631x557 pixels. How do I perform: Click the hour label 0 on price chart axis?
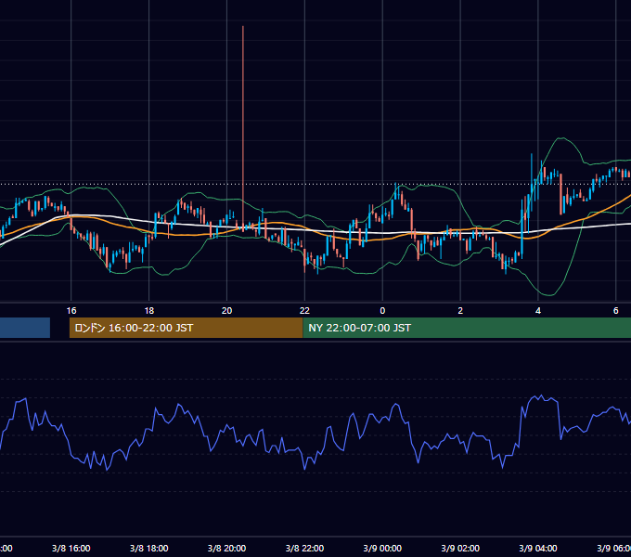tap(382, 310)
